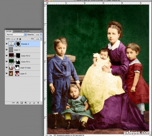This screenshot has height=136, width=152.
Task: Delete layer with trash icon
Action: 38,103
